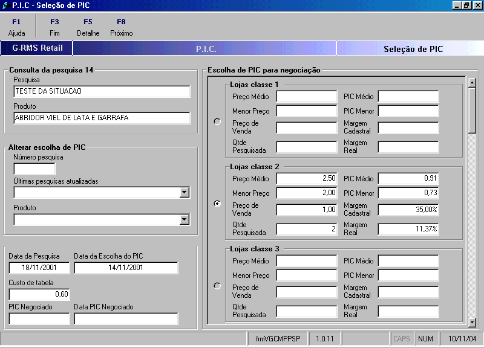Click the P.I.C. header banner
Viewport: 484px width, 348px height.
point(205,48)
